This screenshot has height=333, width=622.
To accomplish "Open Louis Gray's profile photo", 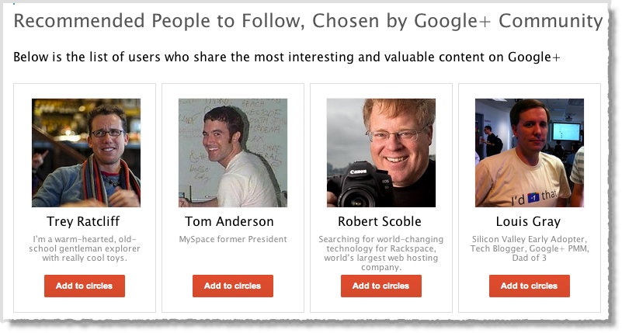I will point(529,152).
